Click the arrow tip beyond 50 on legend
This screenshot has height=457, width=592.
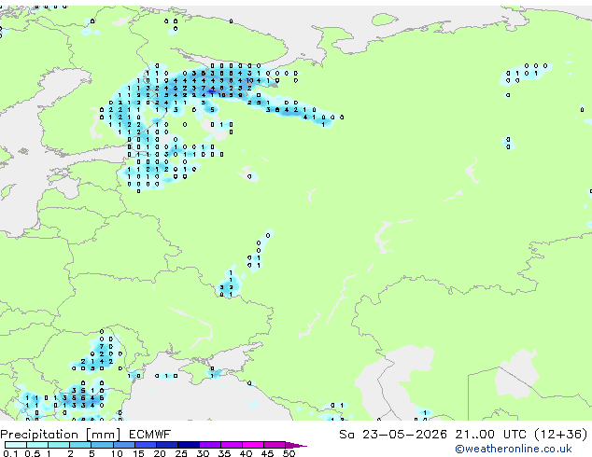(x=296, y=445)
